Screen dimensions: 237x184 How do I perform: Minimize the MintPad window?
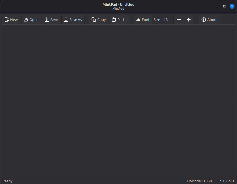(217, 6)
